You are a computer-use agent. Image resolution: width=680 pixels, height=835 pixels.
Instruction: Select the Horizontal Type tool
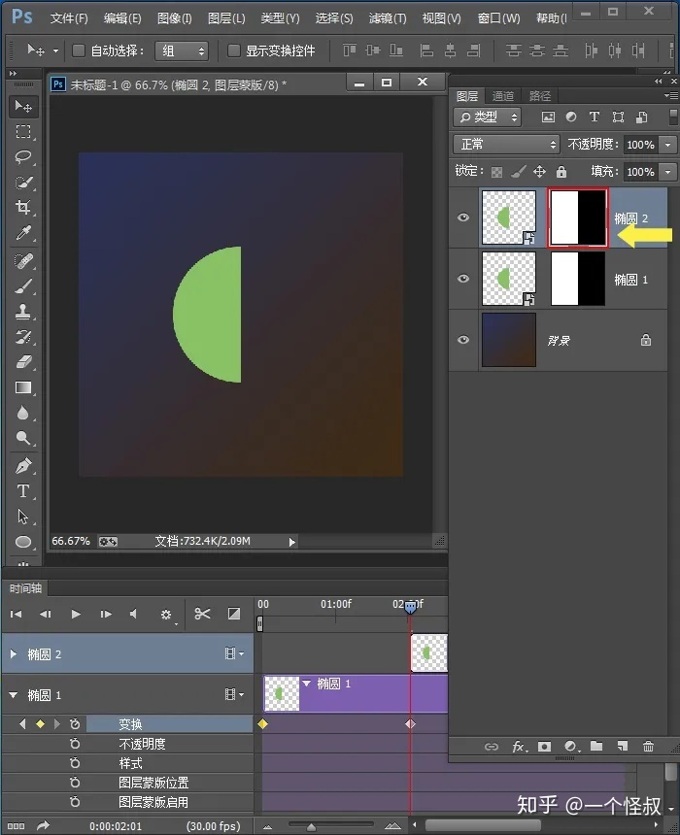pyautogui.click(x=23, y=491)
